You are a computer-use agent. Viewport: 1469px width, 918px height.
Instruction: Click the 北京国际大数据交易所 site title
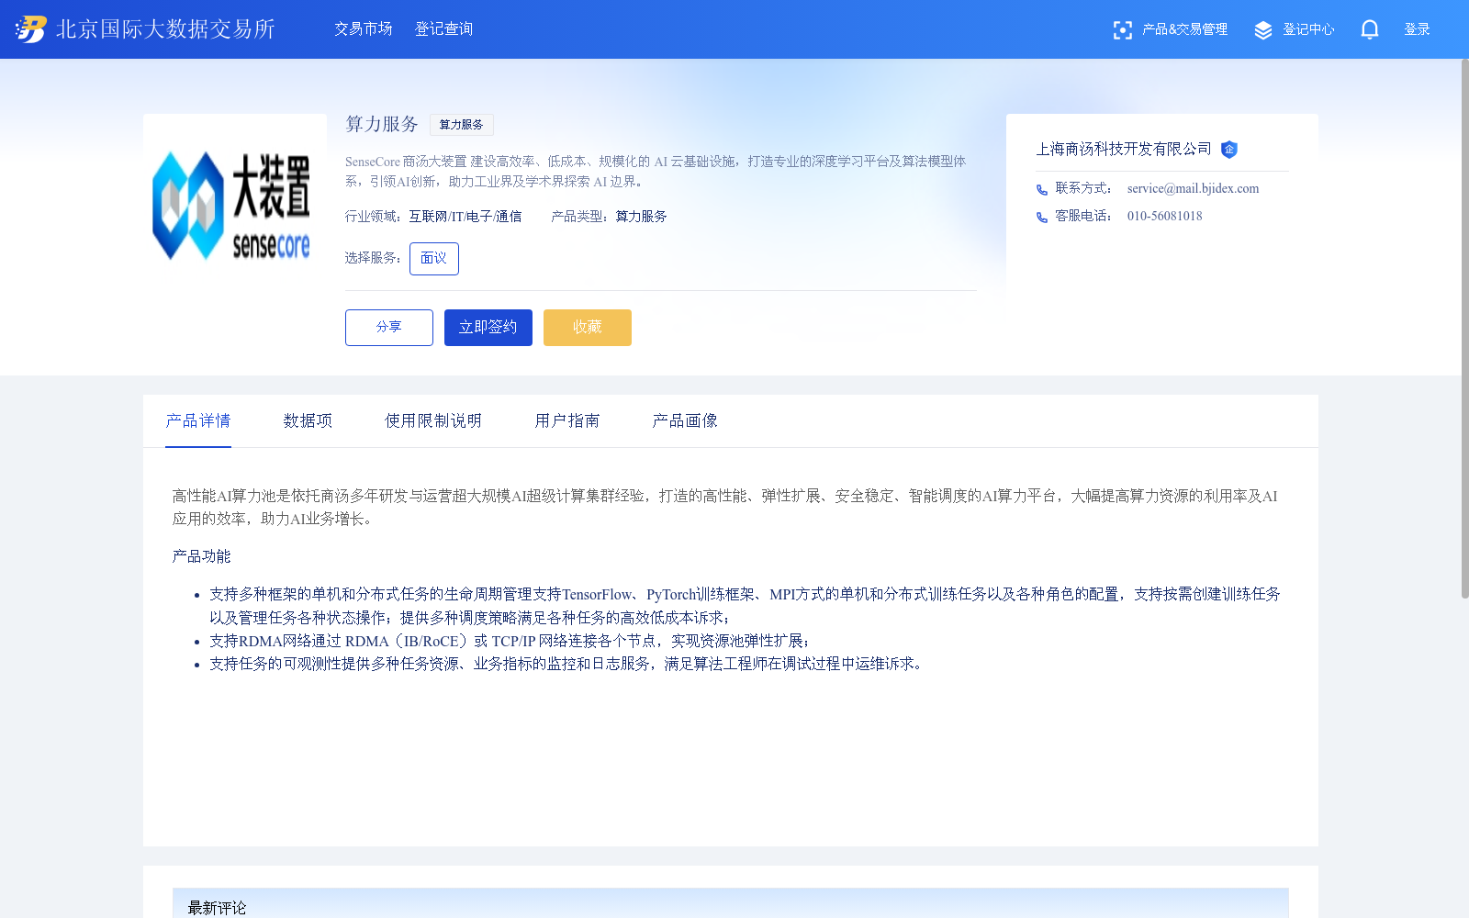165,29
